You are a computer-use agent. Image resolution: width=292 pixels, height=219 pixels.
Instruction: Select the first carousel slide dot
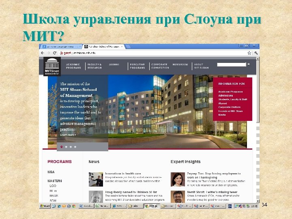(x=62, y=147)
